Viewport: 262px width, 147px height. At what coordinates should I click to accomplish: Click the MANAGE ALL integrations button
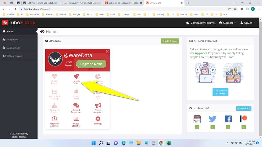(x=244, y=109)
